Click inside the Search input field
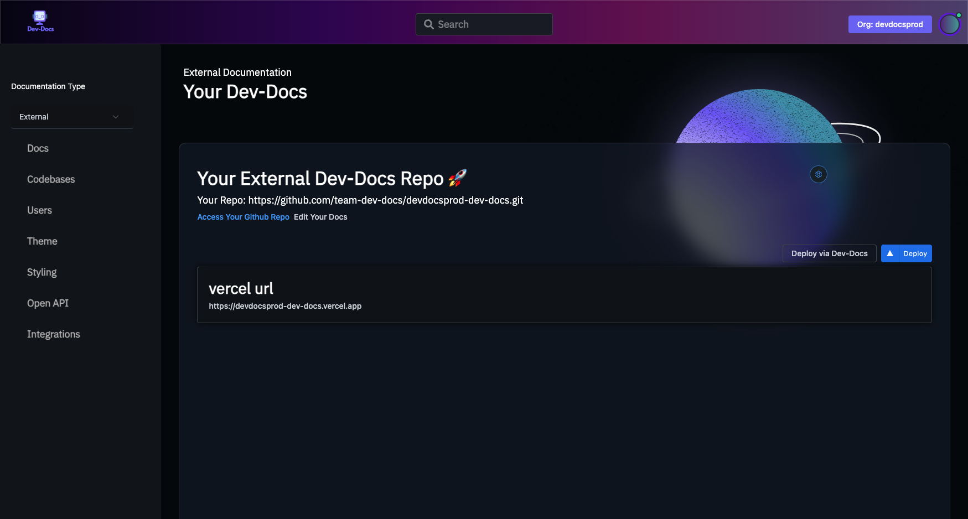 pyautogui.click(x=487, y=24)
